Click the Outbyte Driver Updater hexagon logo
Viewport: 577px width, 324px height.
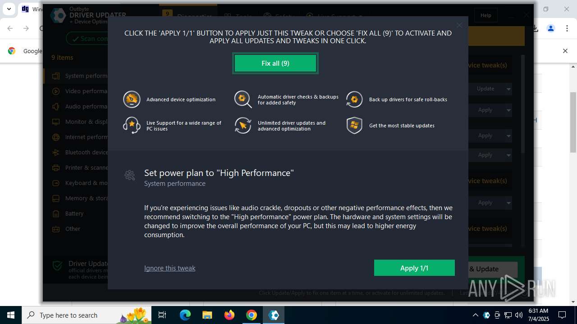click(x=58, y=15)
